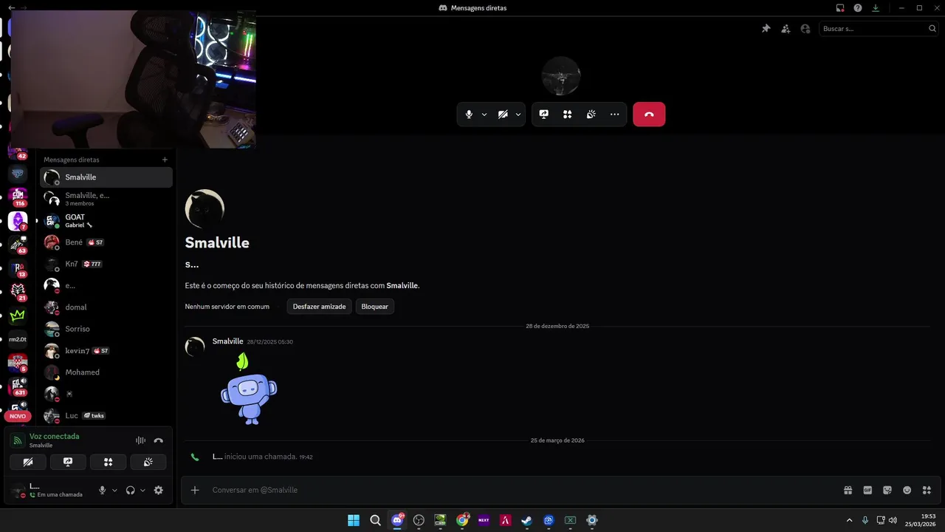Click the Wumpus waving sticker
This screenshot has width=945, height=532.
point(249,389)
